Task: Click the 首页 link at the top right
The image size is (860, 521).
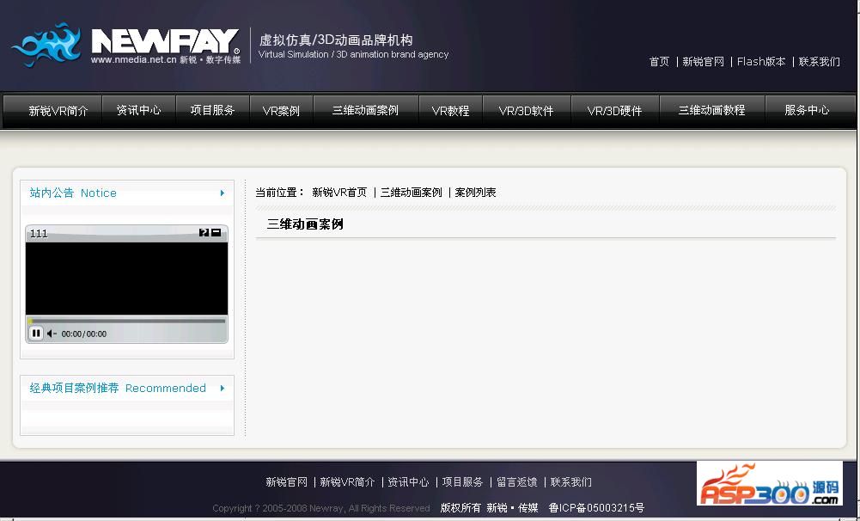Action: (x=659, y=62)
